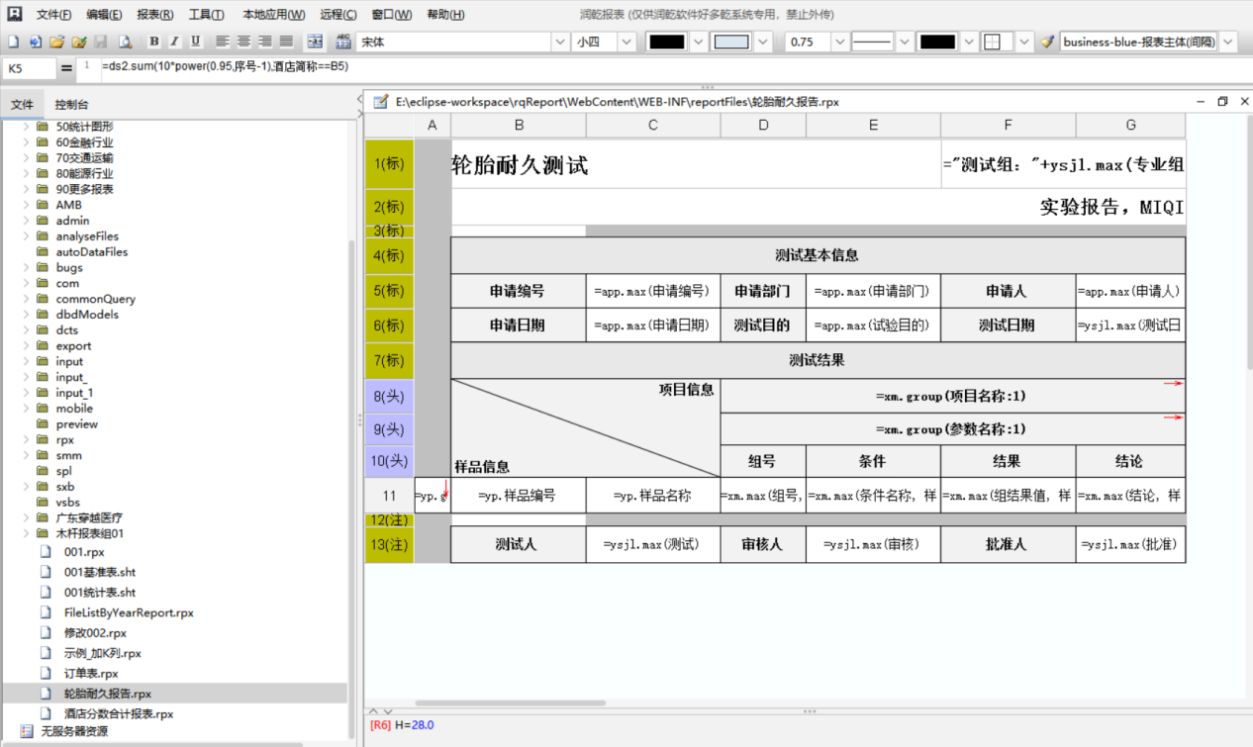Select column header B in report grid
Screen dimensions: 1253x747
pos(519,125)
